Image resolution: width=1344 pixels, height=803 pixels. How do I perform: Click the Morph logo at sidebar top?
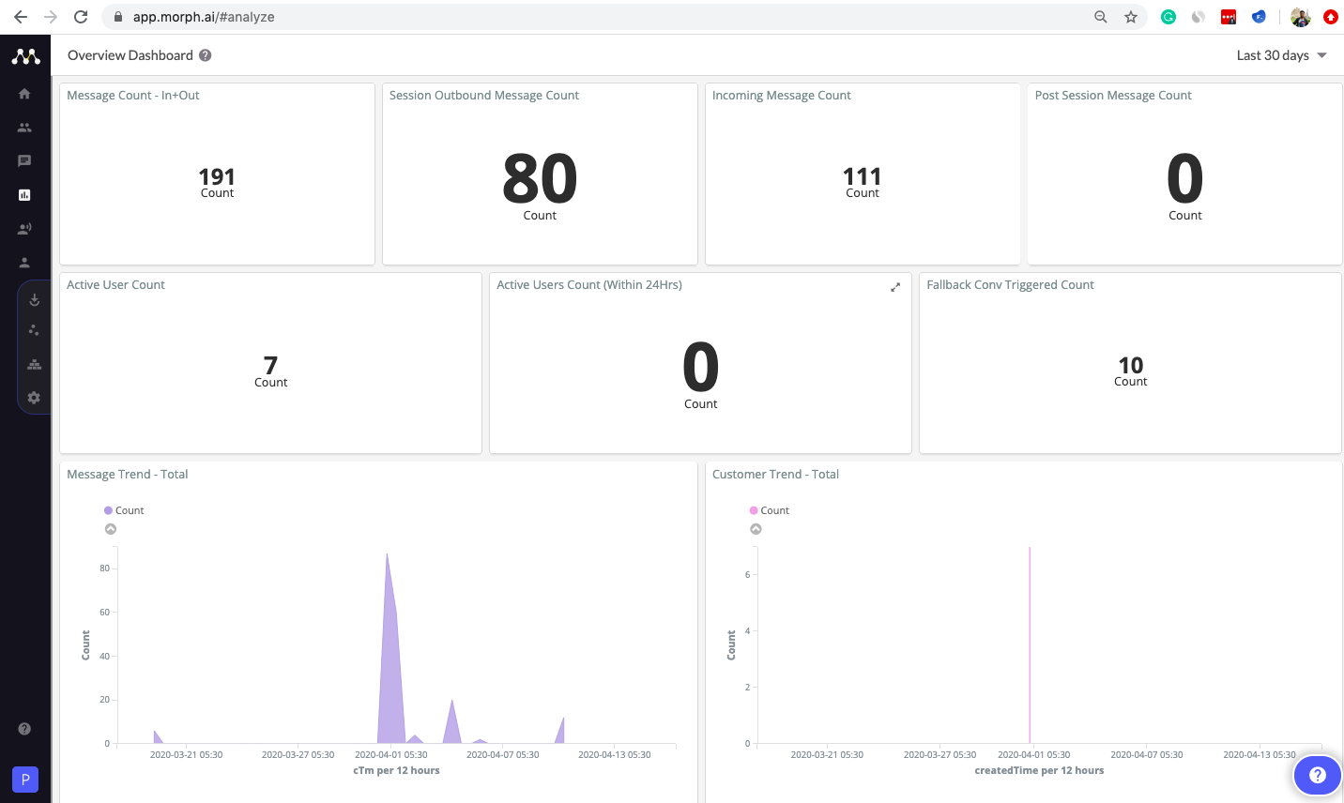click(x=25, y=56)
